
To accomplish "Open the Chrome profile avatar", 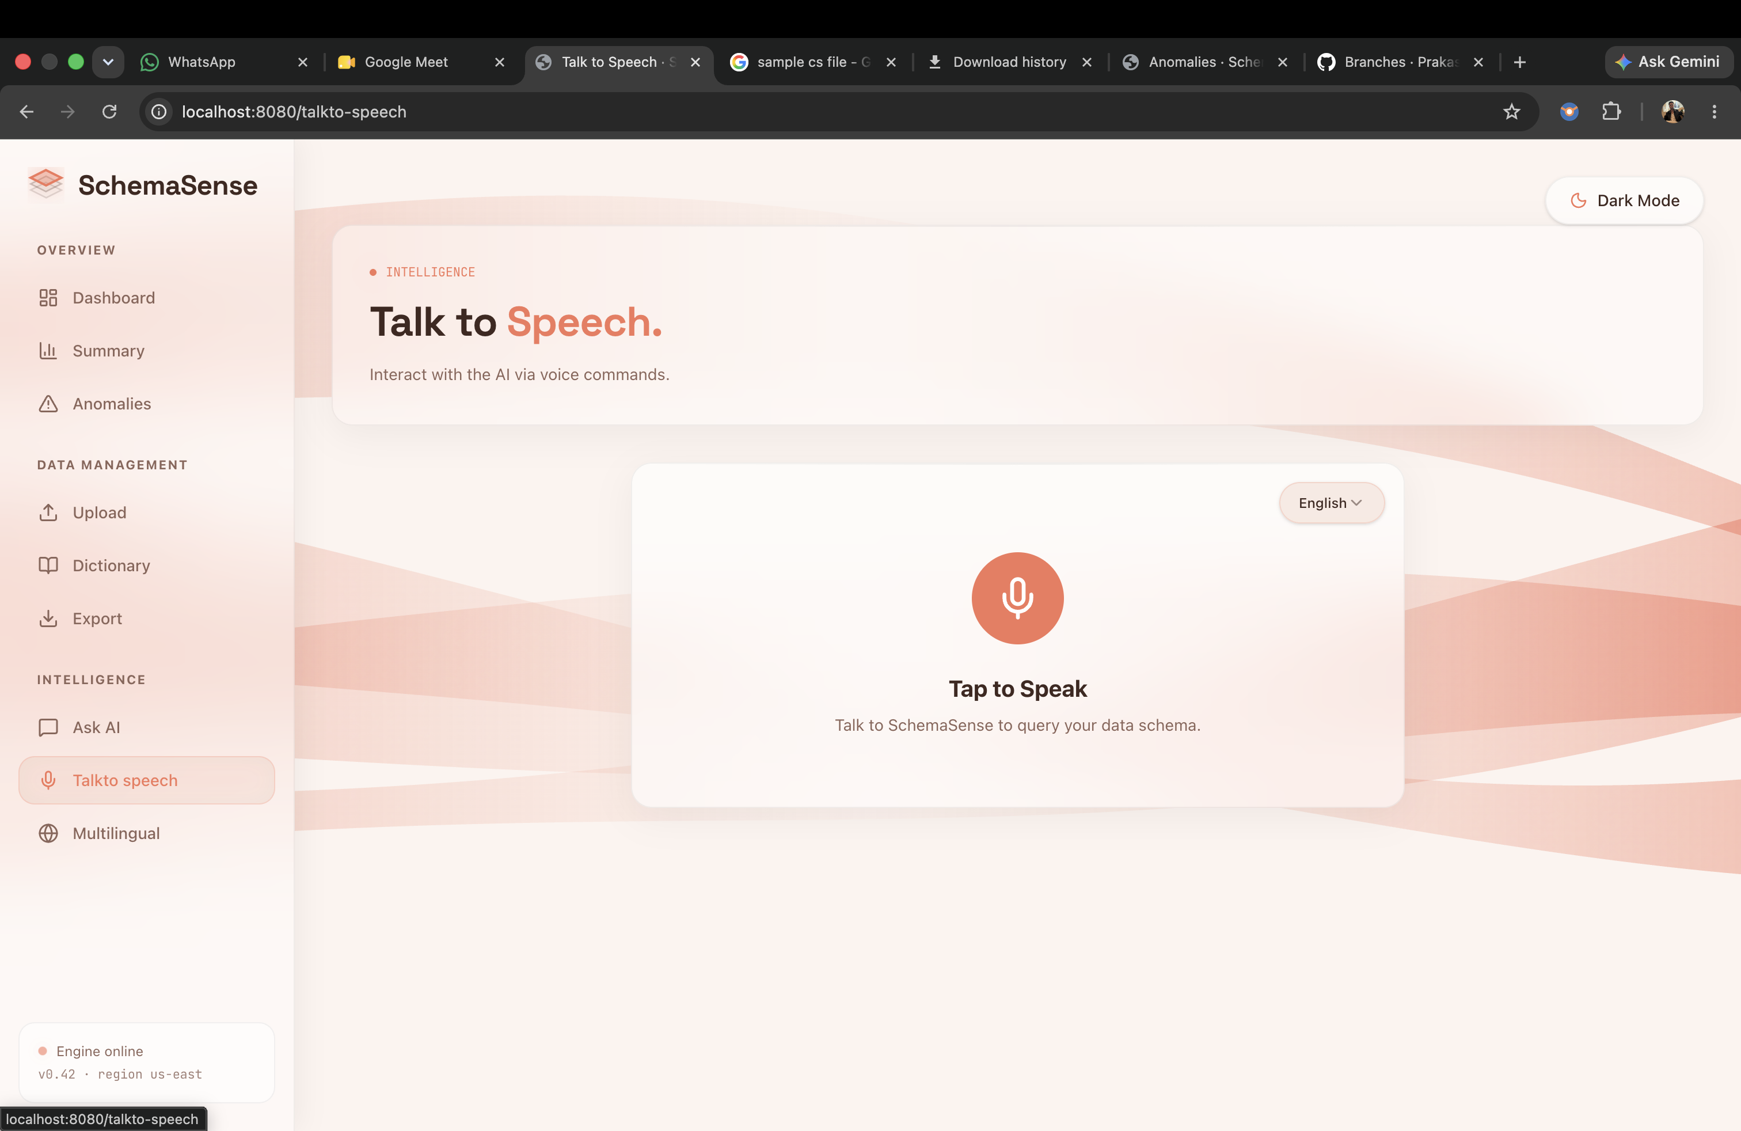I will (x=1673, y=111).
